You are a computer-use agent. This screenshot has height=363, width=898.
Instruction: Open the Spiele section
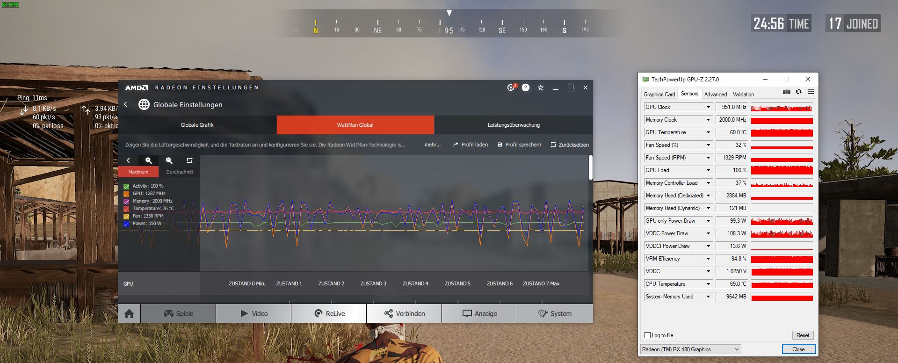coord(178,313)
